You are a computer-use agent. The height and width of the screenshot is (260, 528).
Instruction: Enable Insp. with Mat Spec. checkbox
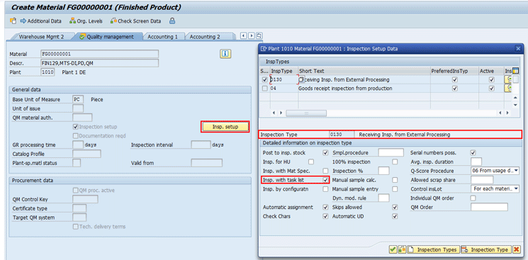point(325,171)
